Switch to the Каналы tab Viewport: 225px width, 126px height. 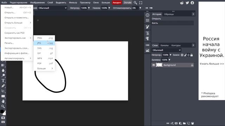pos(165,45)
